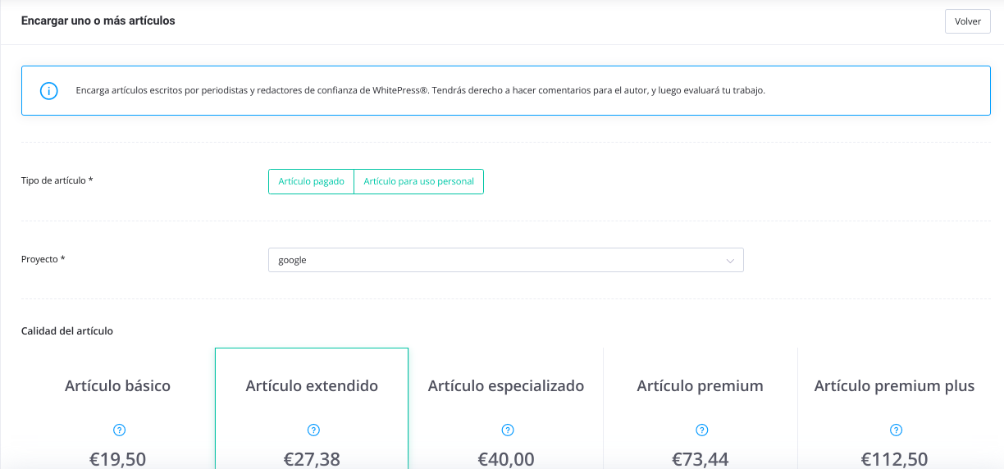Click the info icon in the blue notice

pyautogui.click(x=49, y=90)
